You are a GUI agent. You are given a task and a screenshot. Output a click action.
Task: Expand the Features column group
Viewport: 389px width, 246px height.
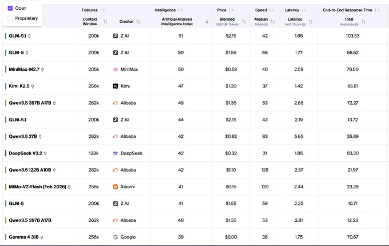click(103, 10)
